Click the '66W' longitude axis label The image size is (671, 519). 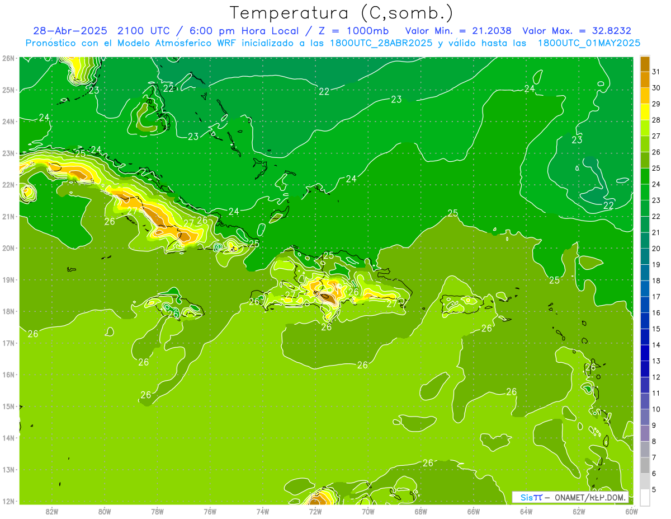[x=474, y=511]
